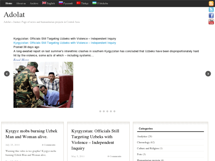
Task: Switch language to Türkçe text link
Action: [85, 3]
